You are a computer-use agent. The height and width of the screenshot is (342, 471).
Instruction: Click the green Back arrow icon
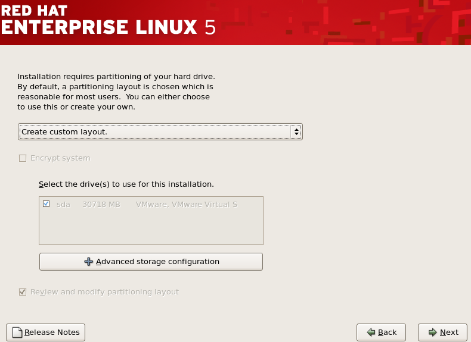coord(371,332)
